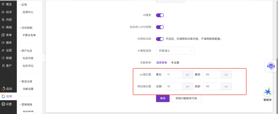This screenshot has width=278, height=114.
Task: Launch the 智能体 AI agent floating icon
Action: point(267,92)
